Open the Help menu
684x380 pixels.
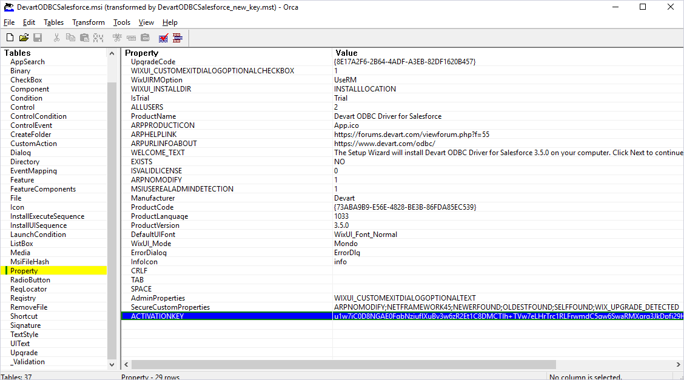(170, 22)
